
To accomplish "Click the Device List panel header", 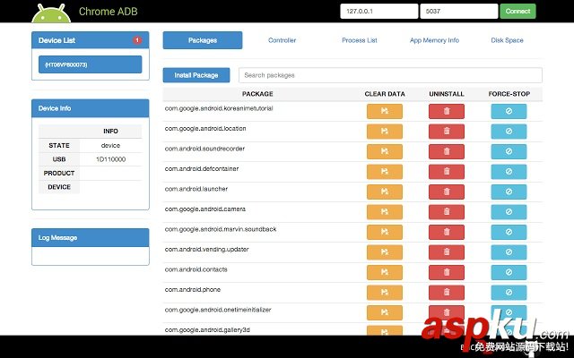I will coord(90,40).
